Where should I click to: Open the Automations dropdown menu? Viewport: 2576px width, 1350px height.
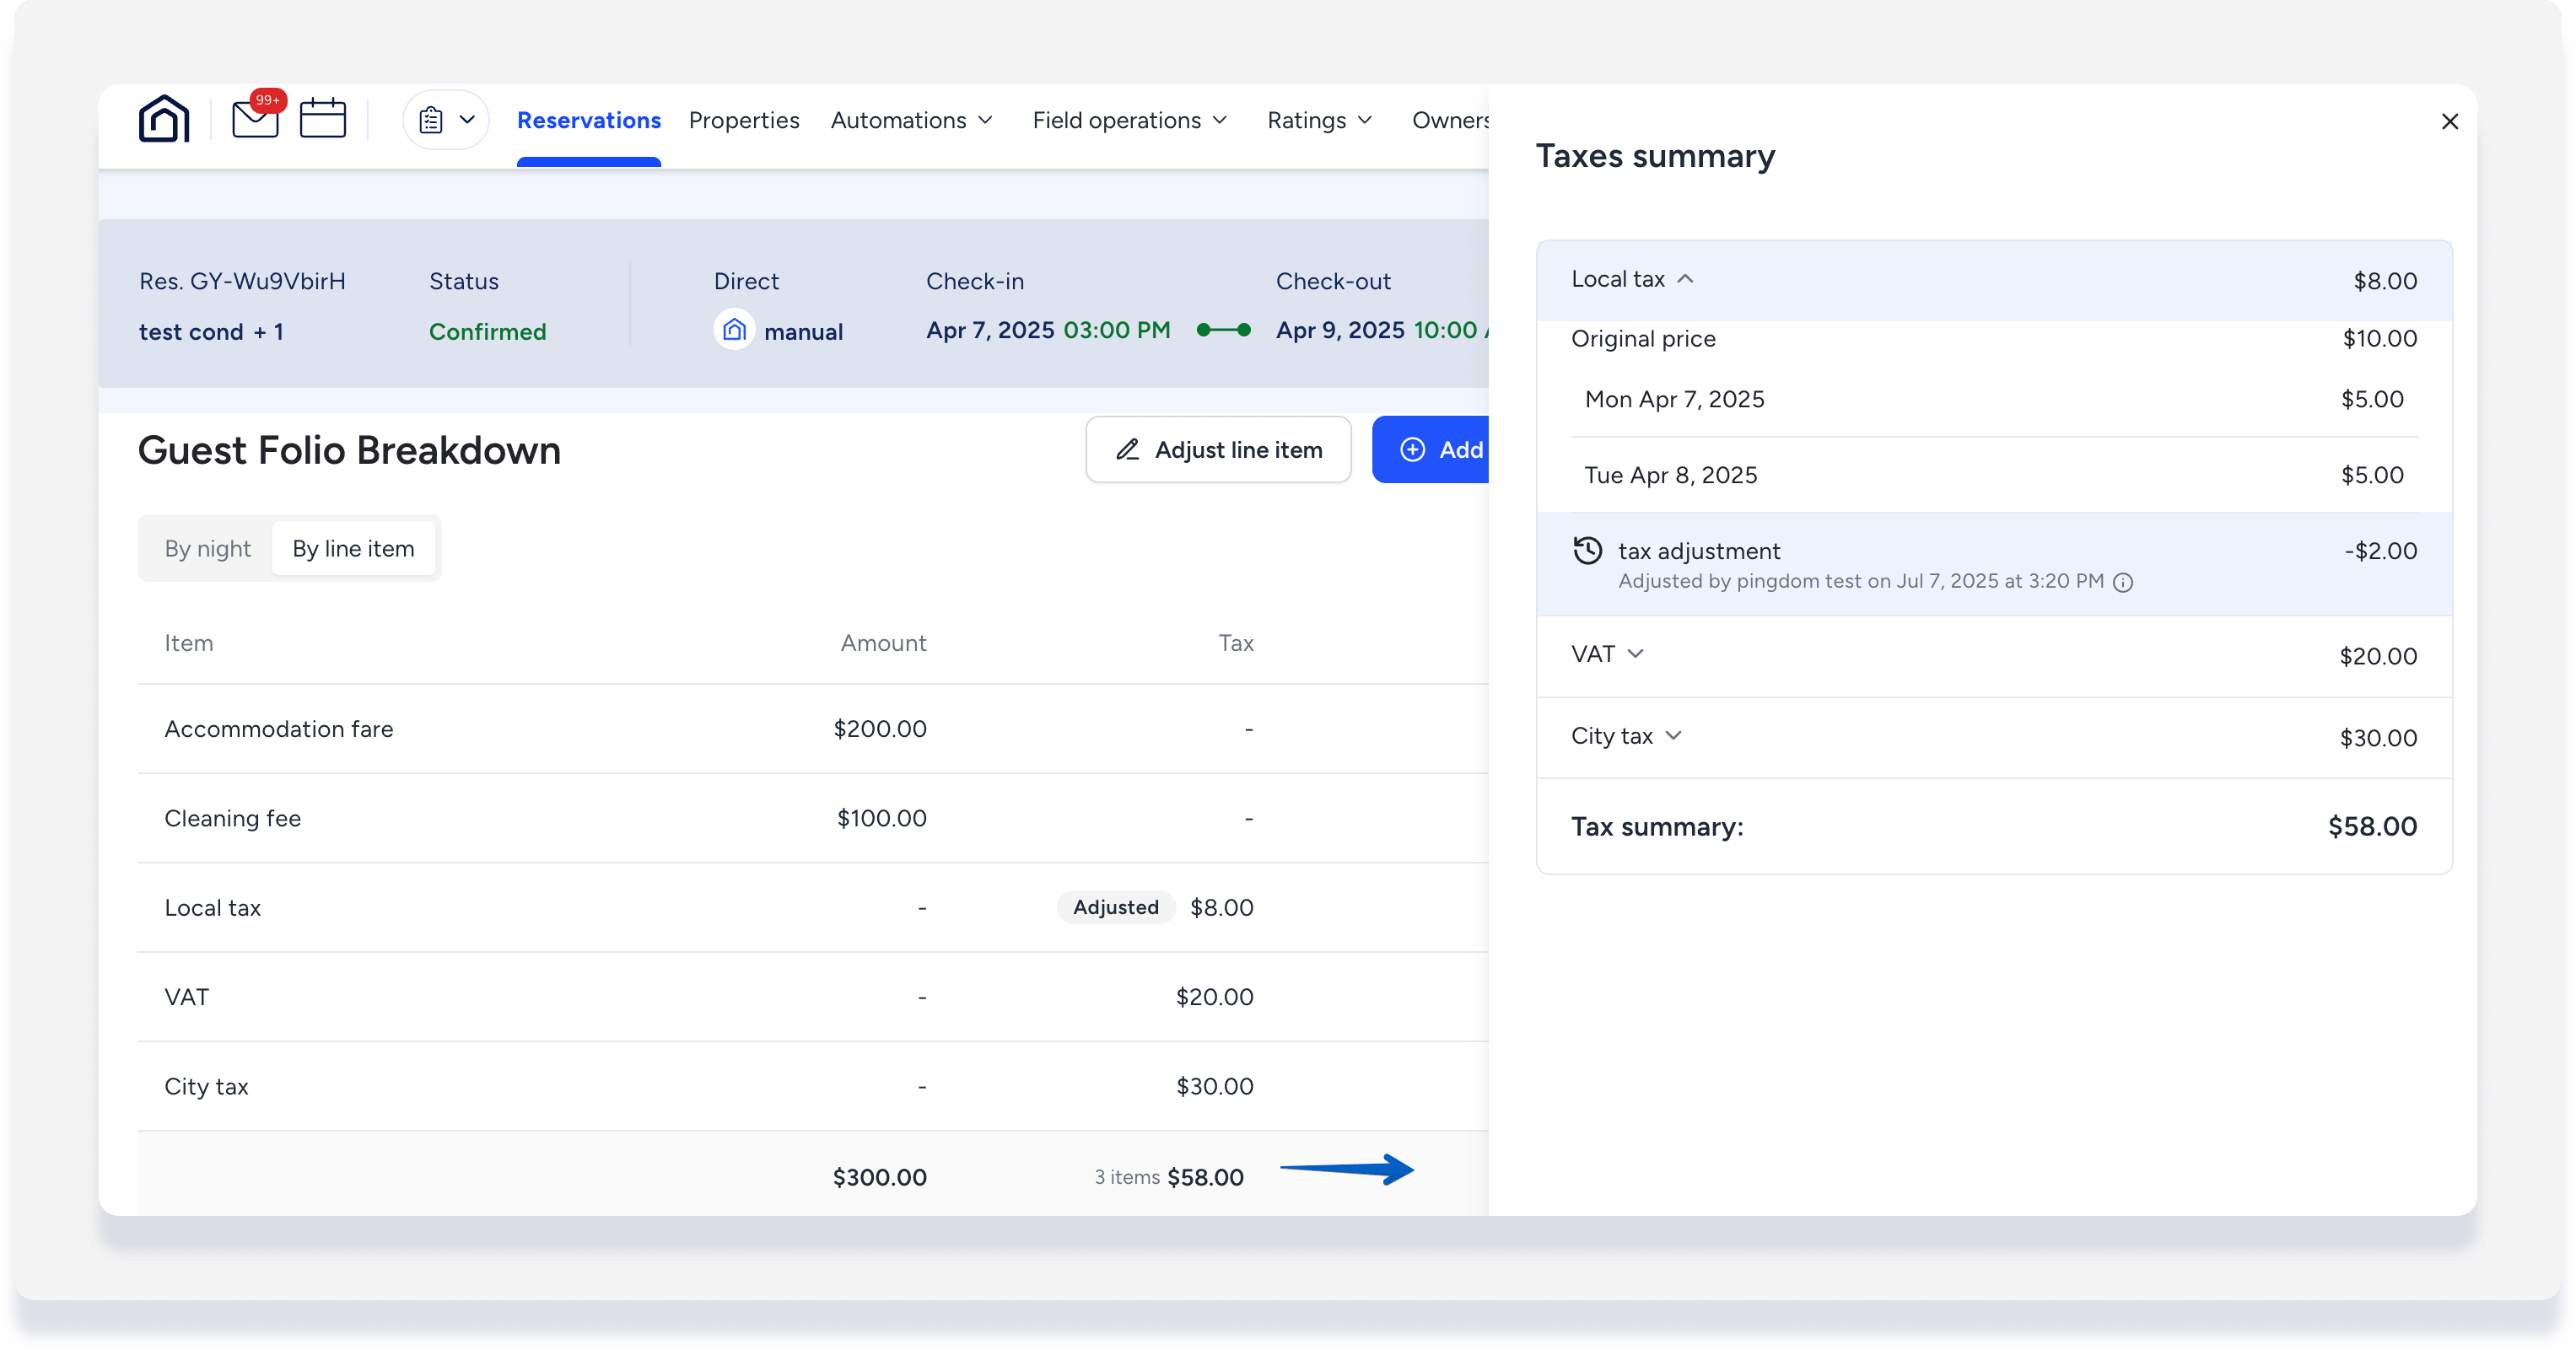click(911, 120)
